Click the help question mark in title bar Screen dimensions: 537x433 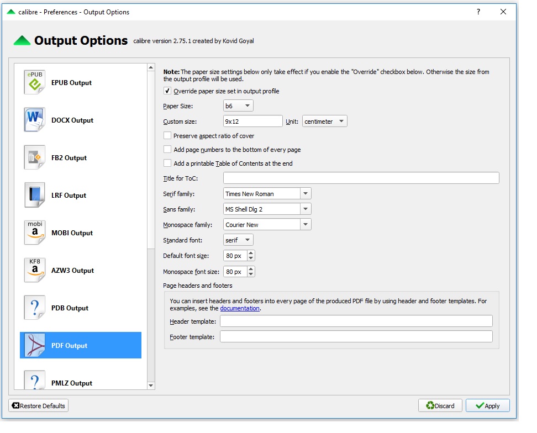pos(478,12)
